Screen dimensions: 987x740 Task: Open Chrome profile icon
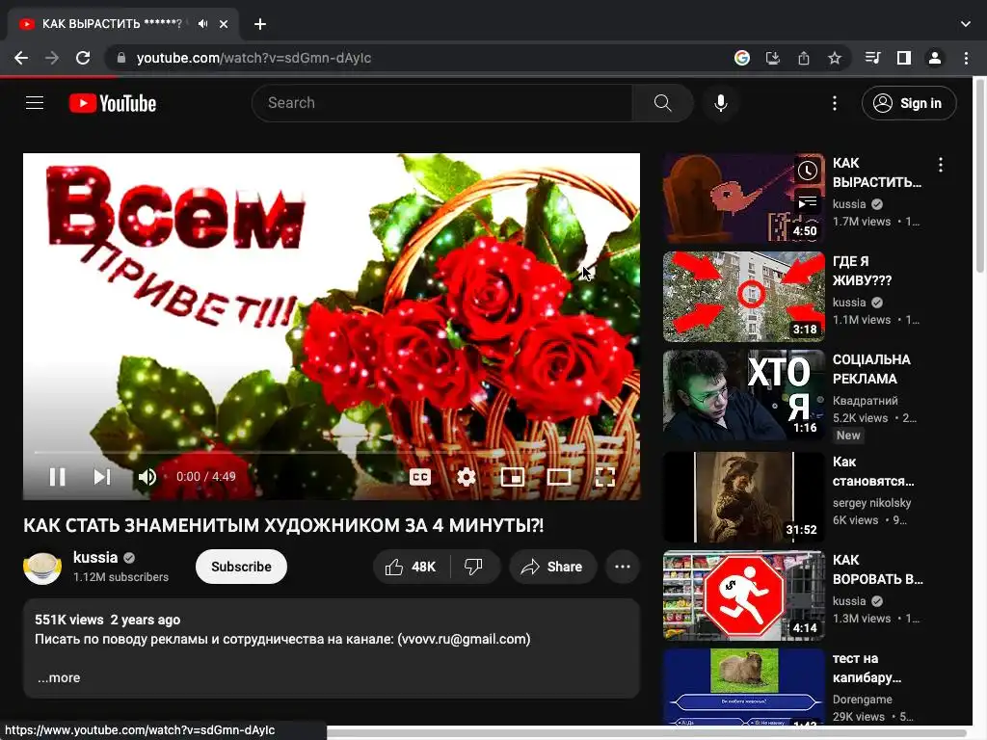click(x=935, y=58)
